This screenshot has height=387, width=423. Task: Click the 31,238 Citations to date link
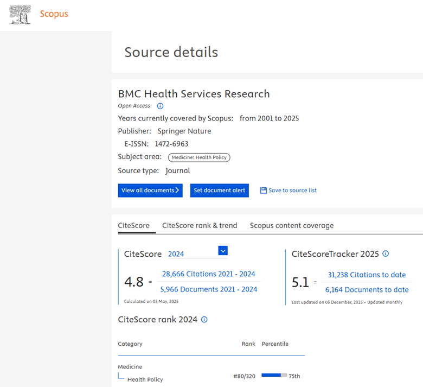click(x=367, y=275)
